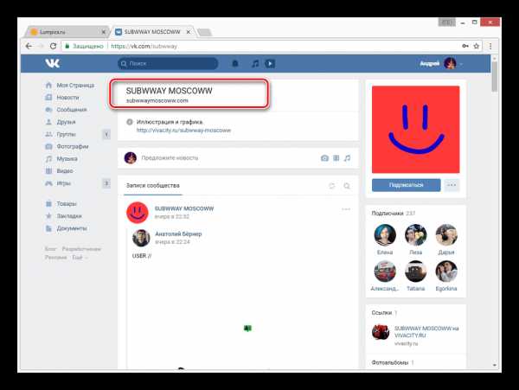Click the video play icon in header

[270, 63]
